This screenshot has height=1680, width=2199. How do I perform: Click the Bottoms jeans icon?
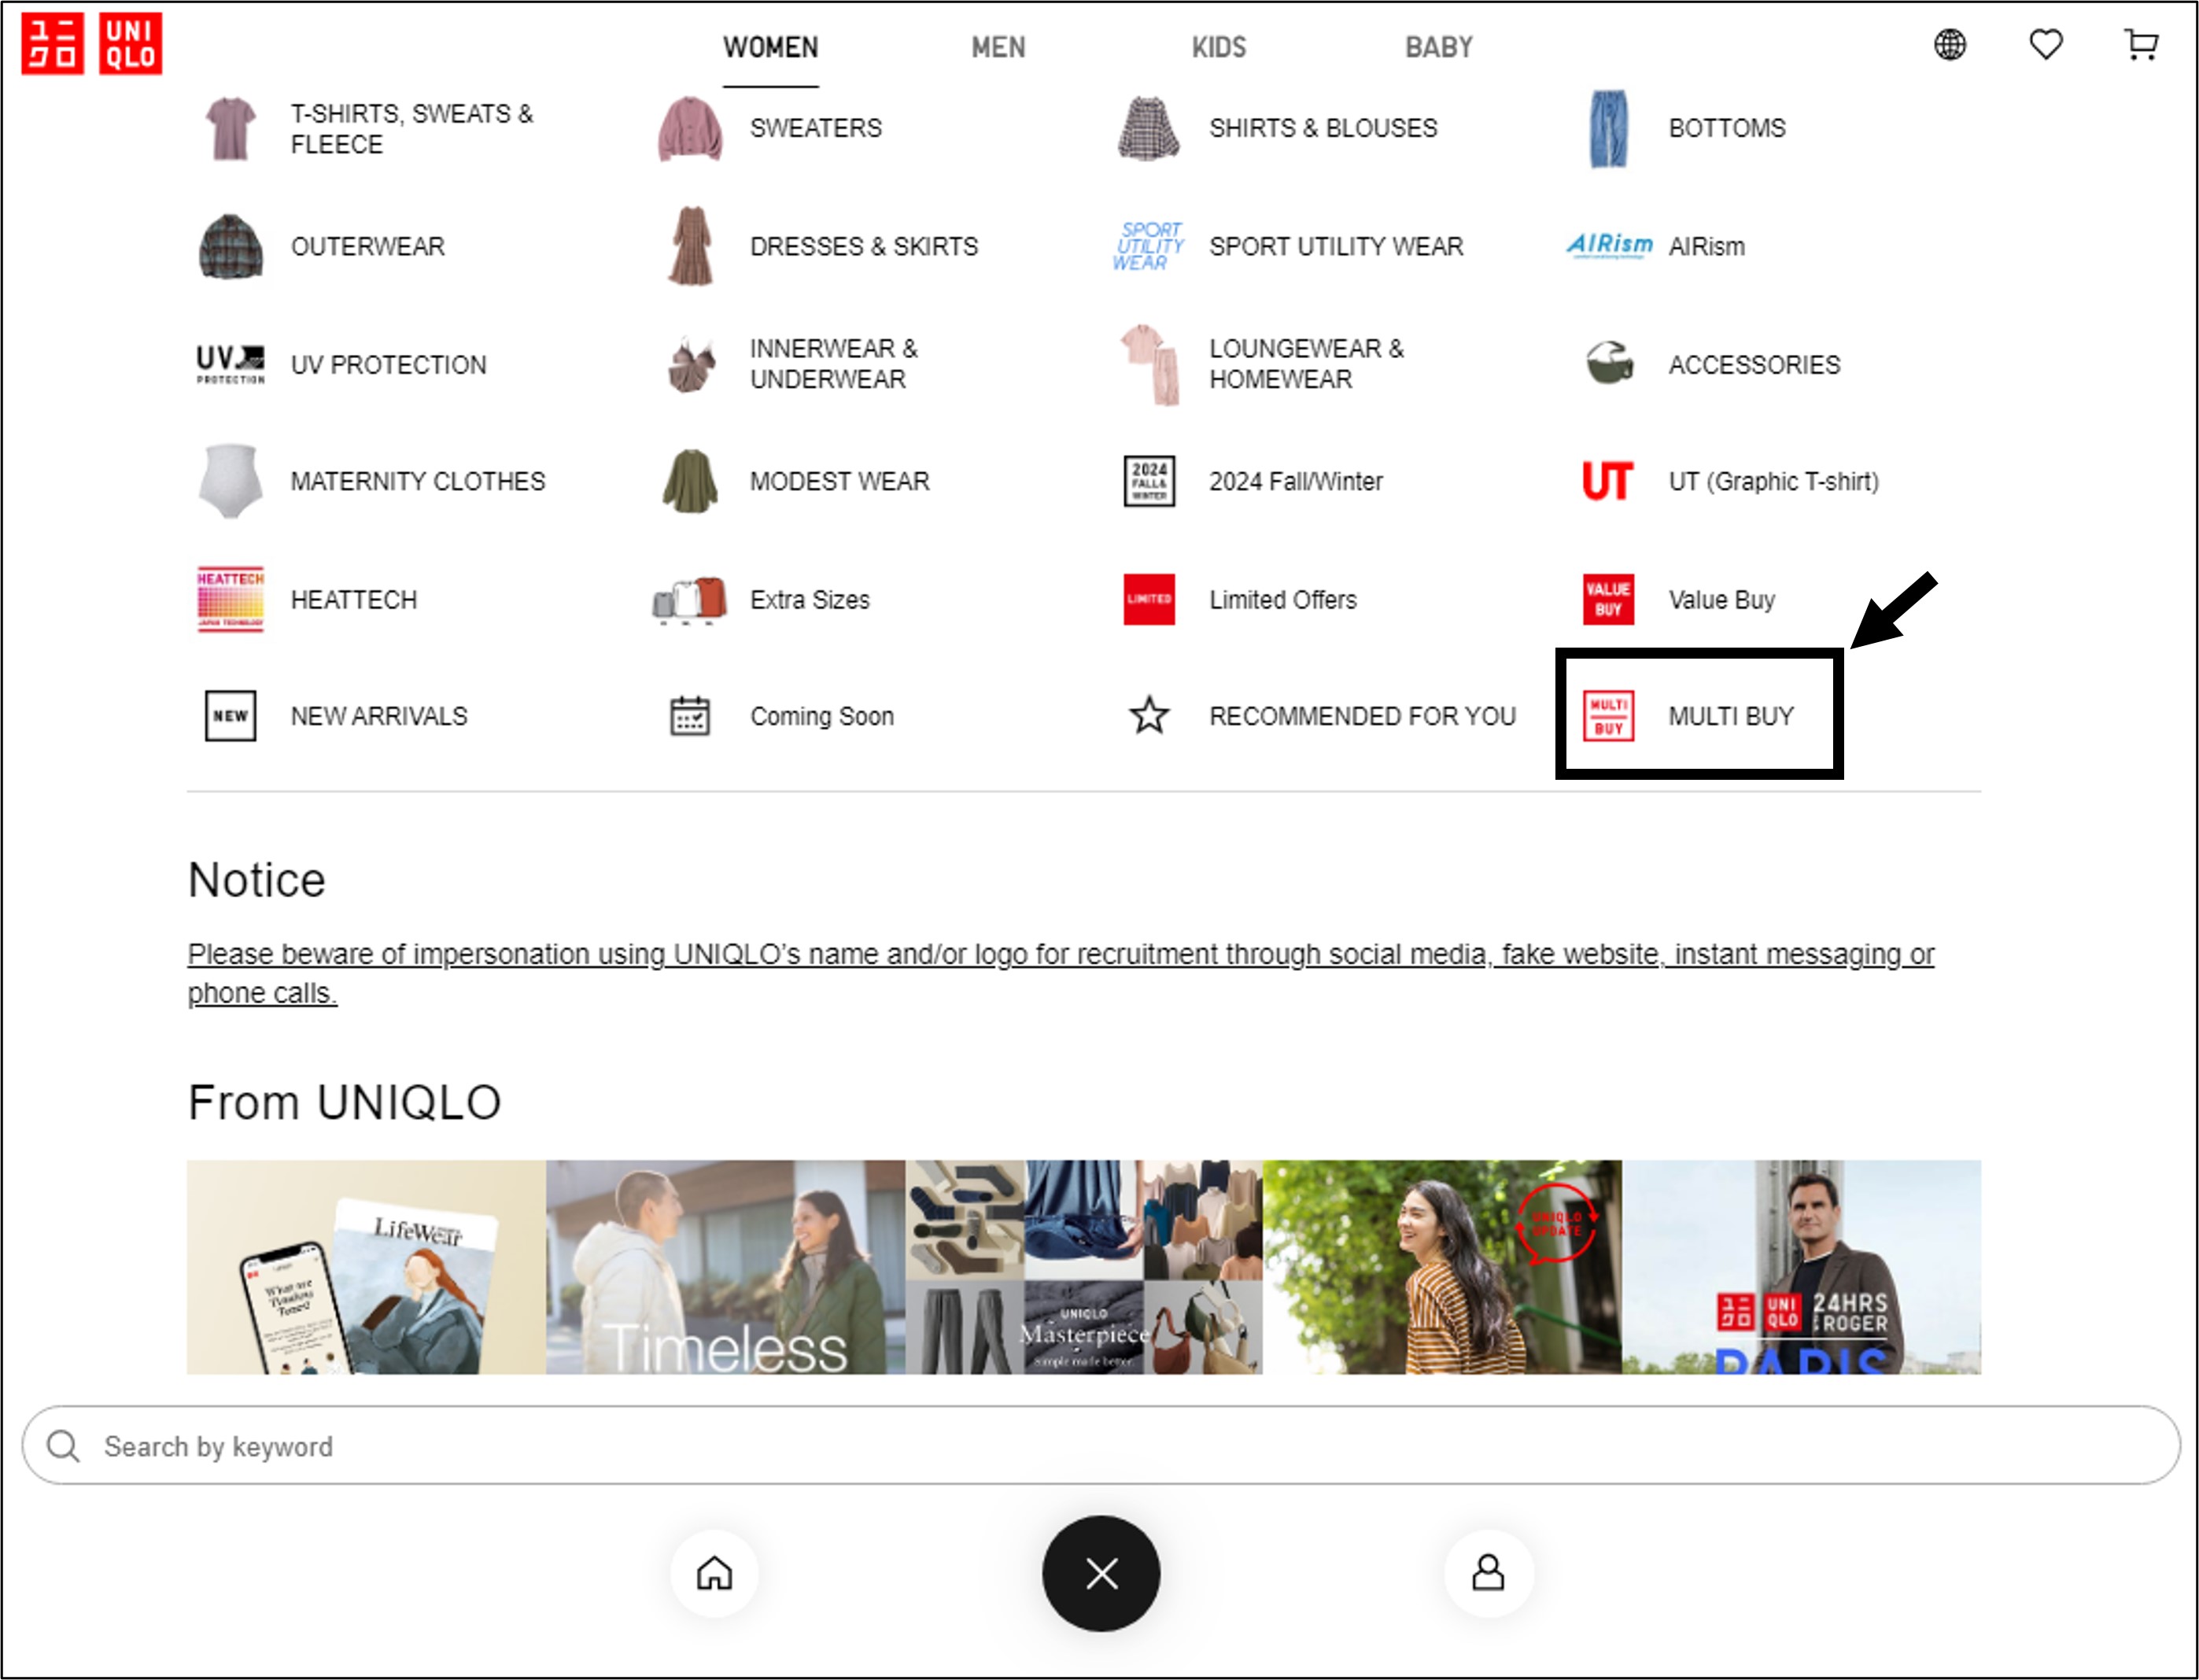pyautogui.click(x=1608, y=129)
